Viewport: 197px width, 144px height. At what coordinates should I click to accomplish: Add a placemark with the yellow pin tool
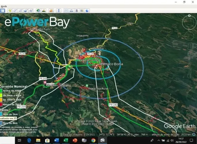coord(10,11)
